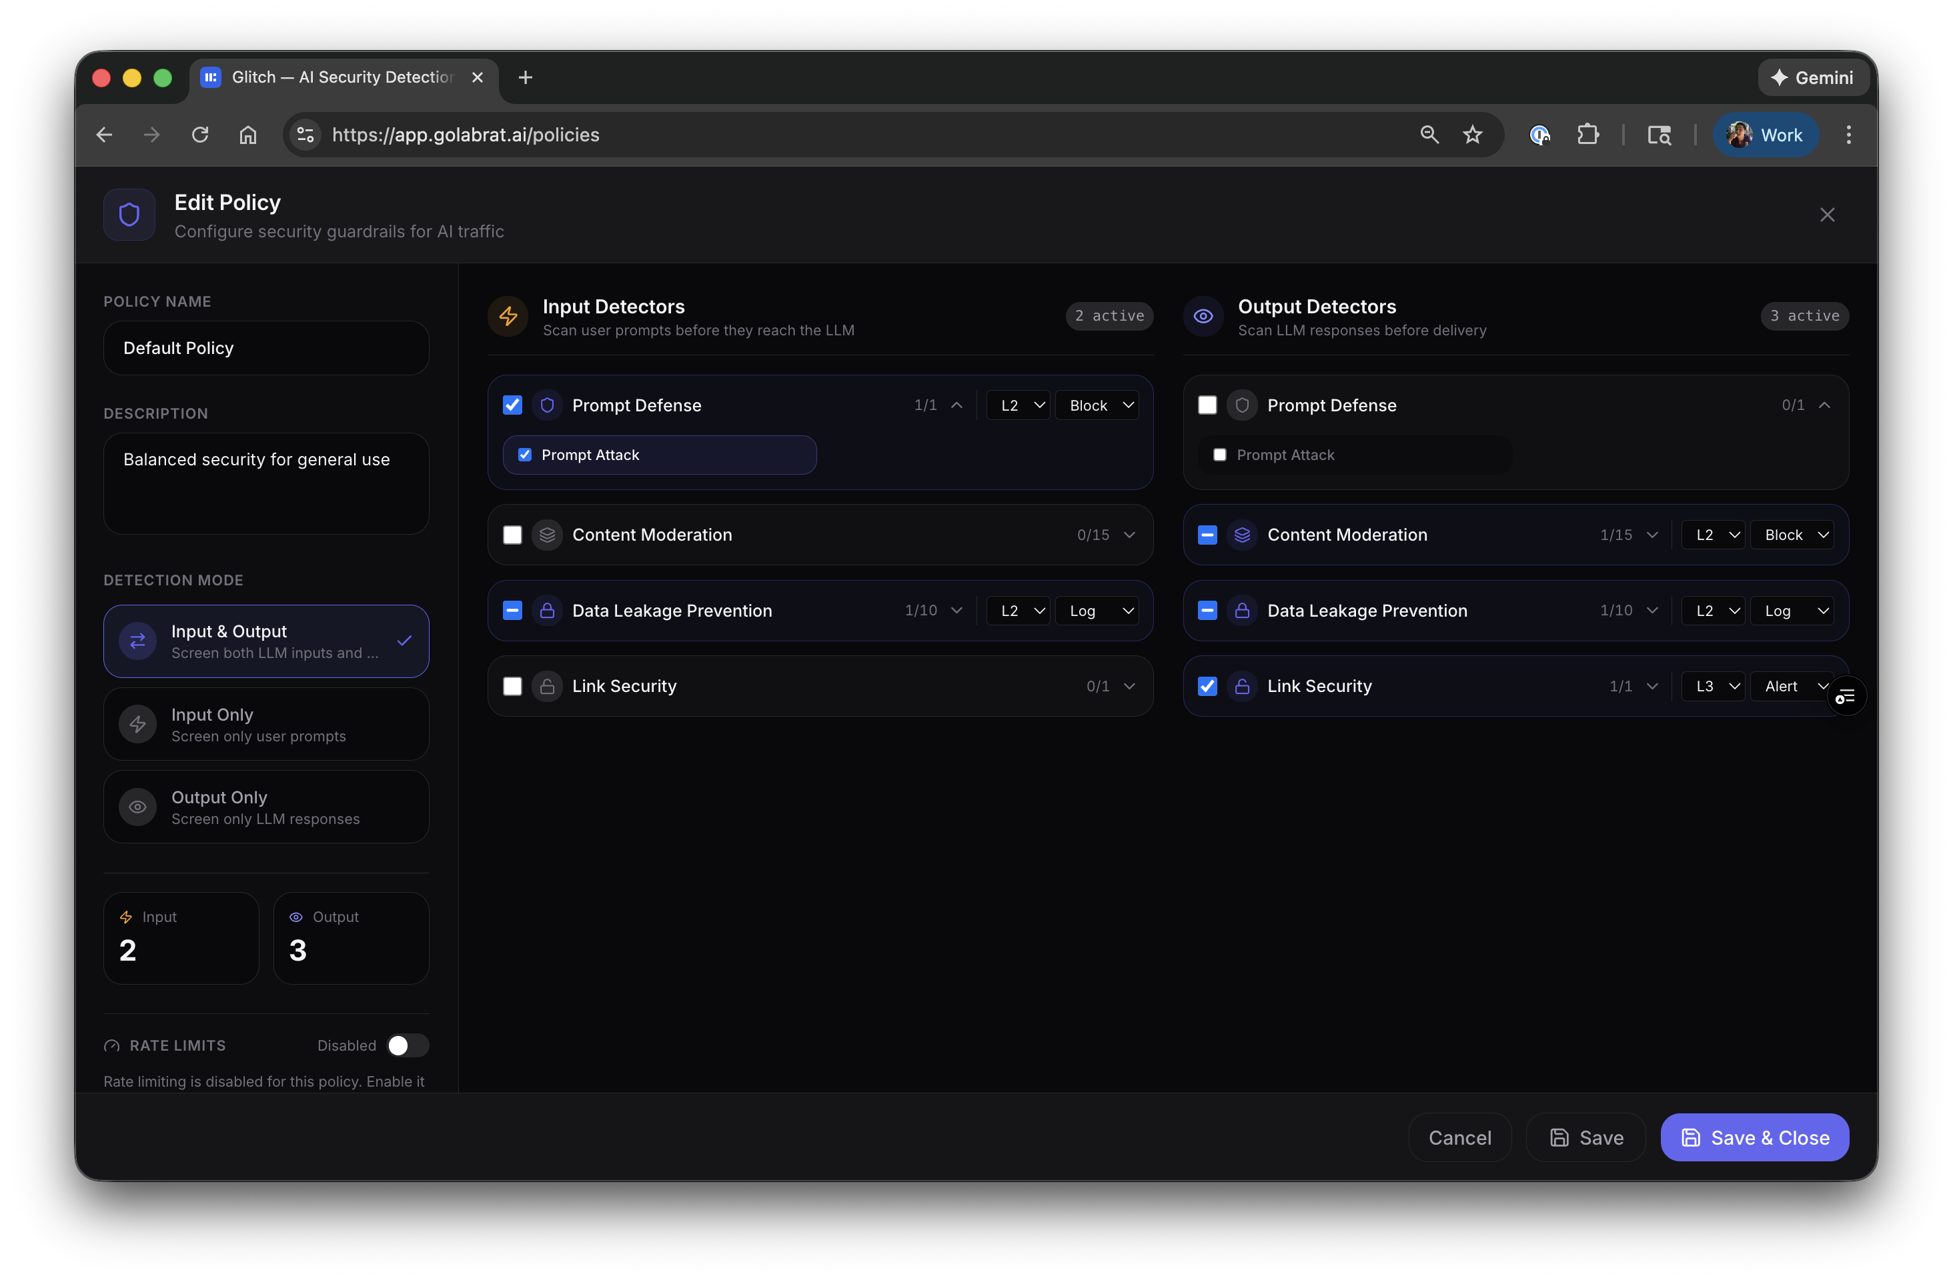This screenshot has width=1953, height=1280.
Task: Open the Block action dropdown for Prompt Defense
Action: (x=1097, y=404)
